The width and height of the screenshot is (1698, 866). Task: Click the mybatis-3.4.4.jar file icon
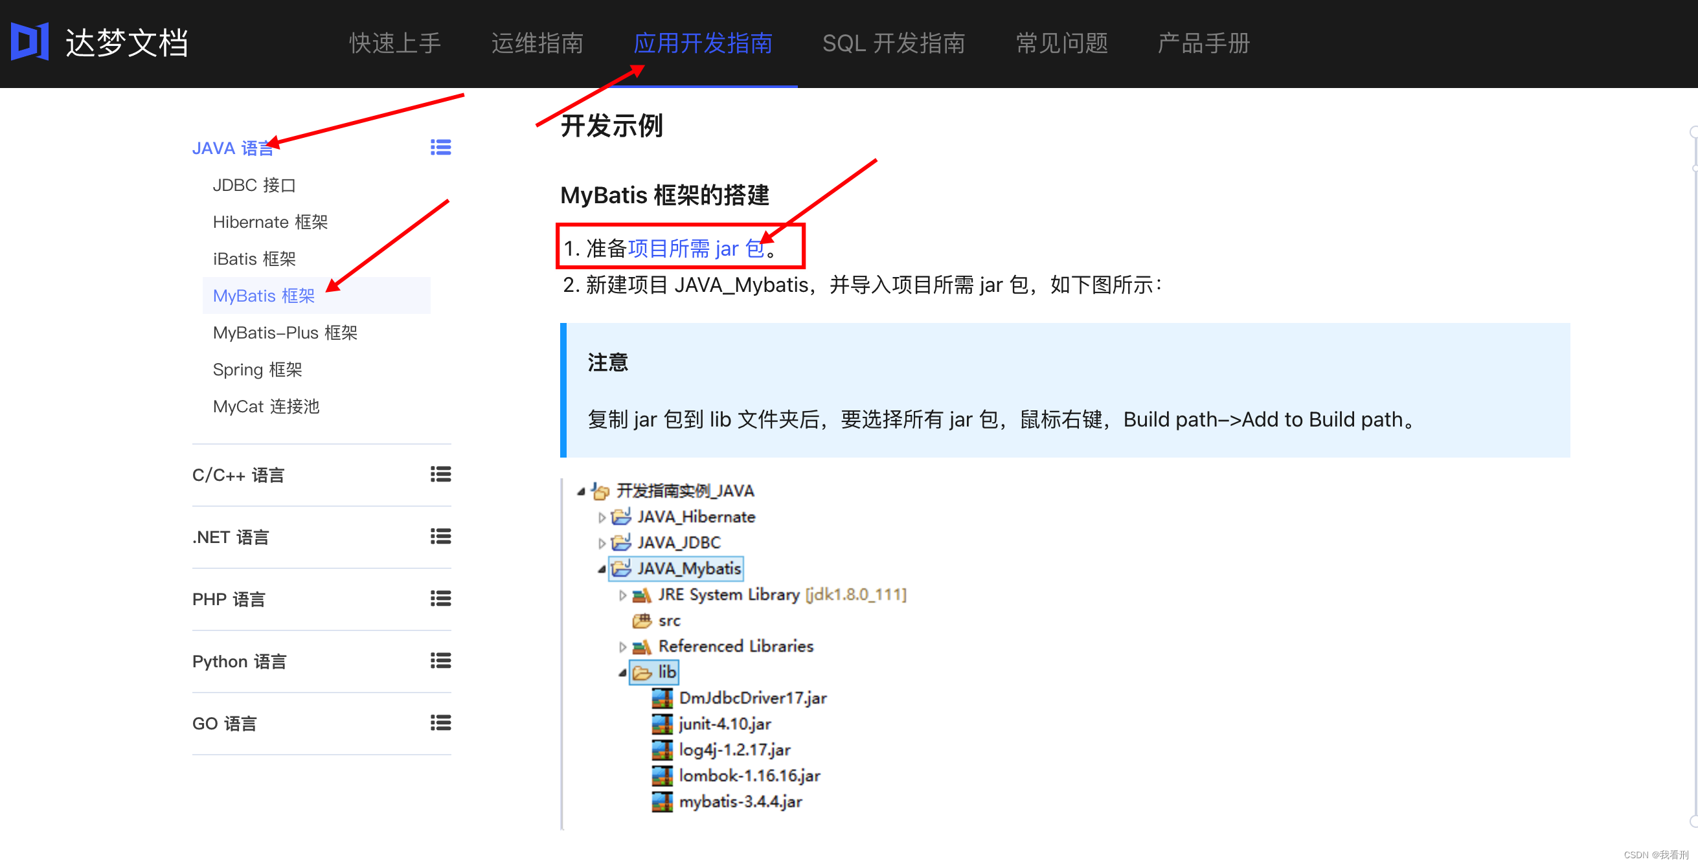pos(662,801)
